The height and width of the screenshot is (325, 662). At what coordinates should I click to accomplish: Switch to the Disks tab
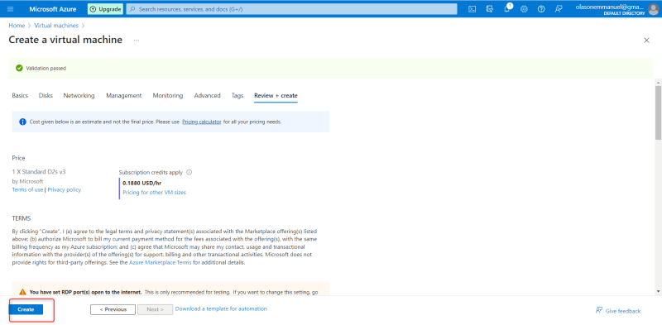pos(46,96)
